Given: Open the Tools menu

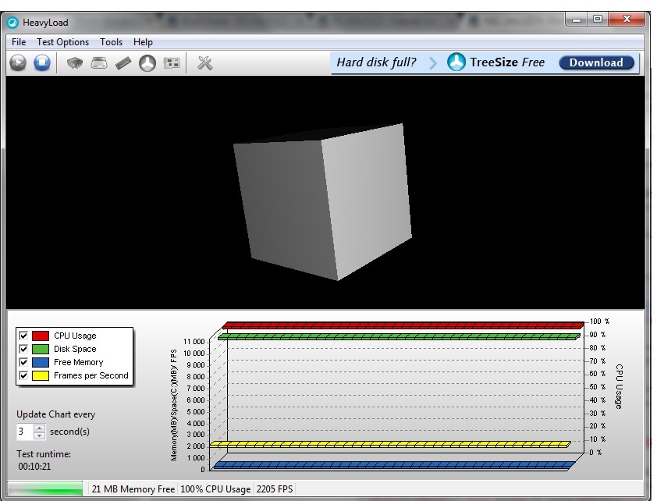Looking at the screenshot, I should coord(111,42).
